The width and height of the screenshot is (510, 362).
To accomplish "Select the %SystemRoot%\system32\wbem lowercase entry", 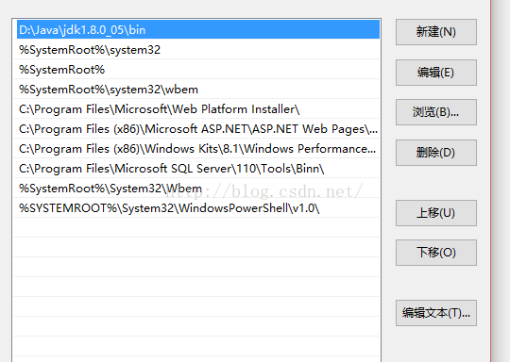I will coord(196,90).
